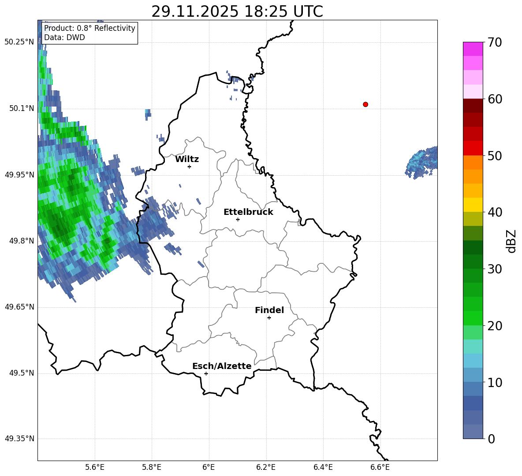The height and width of the screenshot is (476, 522).
Task: Select the Findel city label
Action: [x=269, y=310]
